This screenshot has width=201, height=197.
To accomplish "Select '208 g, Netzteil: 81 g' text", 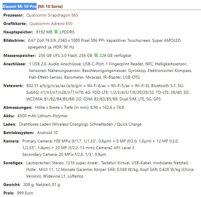I will [x=41, y=185].
